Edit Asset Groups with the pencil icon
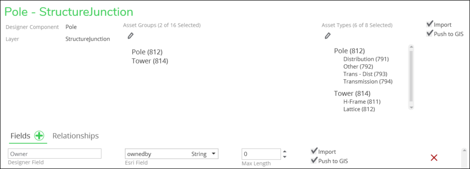Viewport: 470px width, 169px height. (x=130, y=36)
